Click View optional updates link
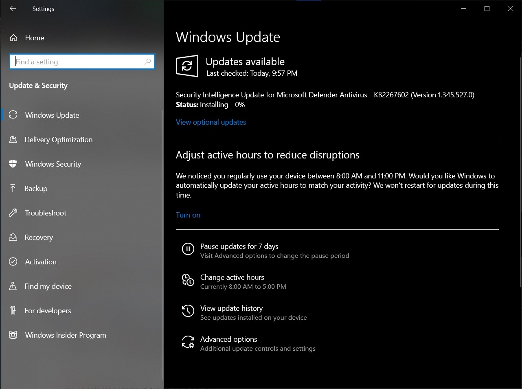 [211, 122]
